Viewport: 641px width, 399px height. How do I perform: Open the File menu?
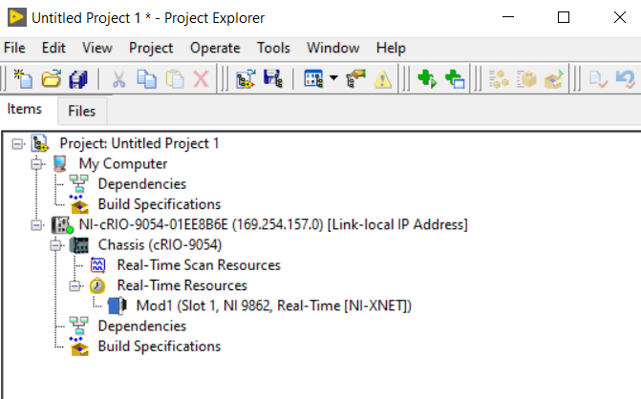point(14,48)
